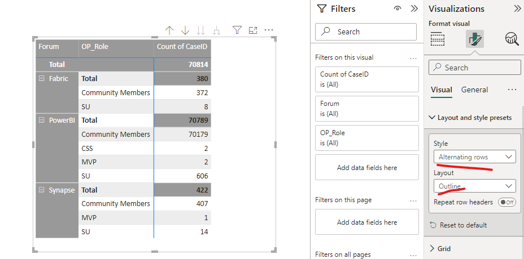Viewport: 524px width, 259px height.
Task: Activate Focus mode icon on visual
Action: pyautogui.click(x=253, y=30)
